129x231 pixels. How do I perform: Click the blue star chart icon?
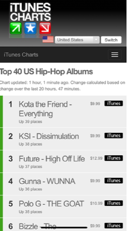click(x=30, y=28)
